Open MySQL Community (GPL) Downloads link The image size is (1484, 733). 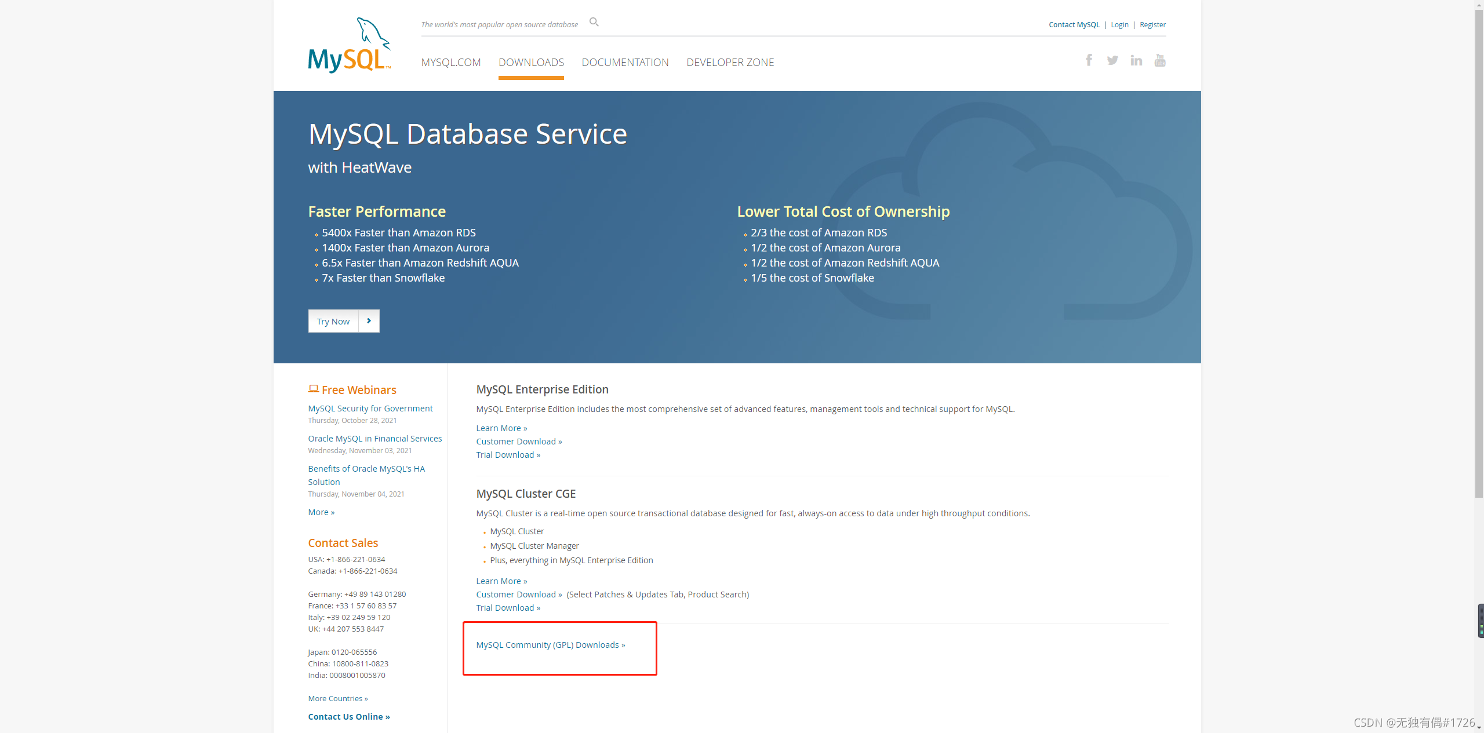(x=550, y=645)
